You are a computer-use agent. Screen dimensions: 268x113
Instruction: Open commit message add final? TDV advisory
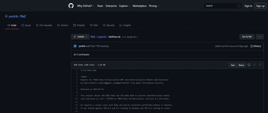pyautogui.click(x=97, y=46)
